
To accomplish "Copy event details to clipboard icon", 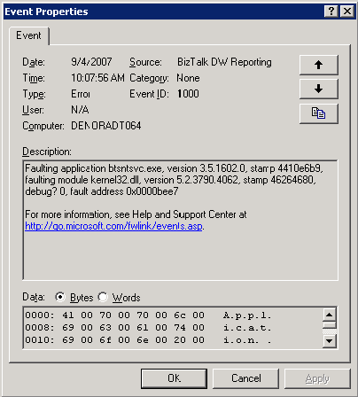I will [318, 113].
